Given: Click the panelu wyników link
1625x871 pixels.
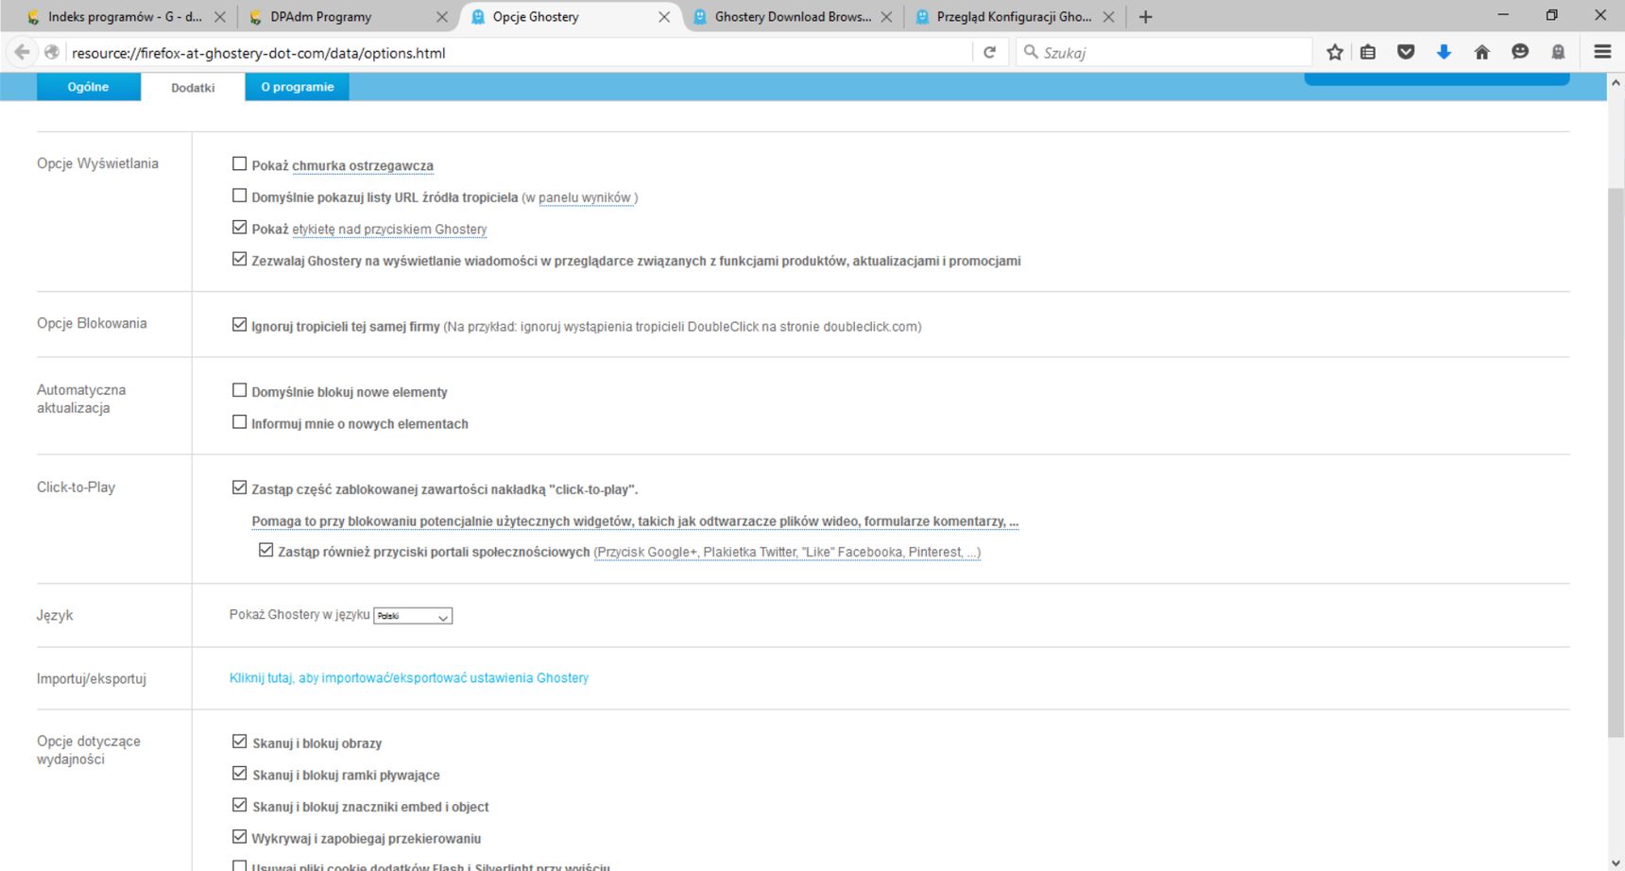Looking at the screenshot, I should [x=585, y=198].
